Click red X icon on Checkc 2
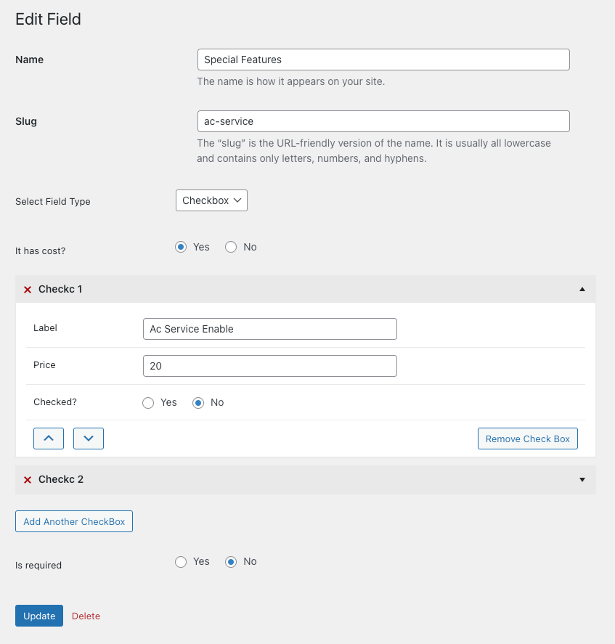This screenshot has height=644, width=615. point(28,480)
